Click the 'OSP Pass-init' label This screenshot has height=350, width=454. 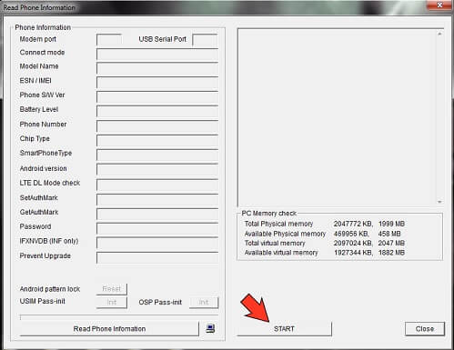160,302
